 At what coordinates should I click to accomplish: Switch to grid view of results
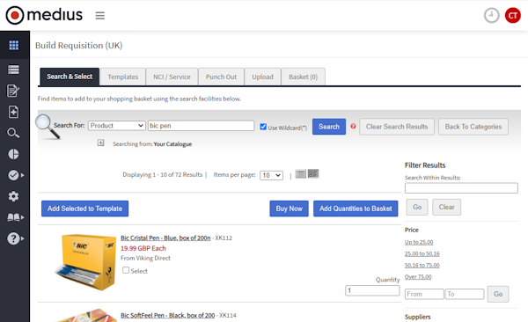coord(313,174)
